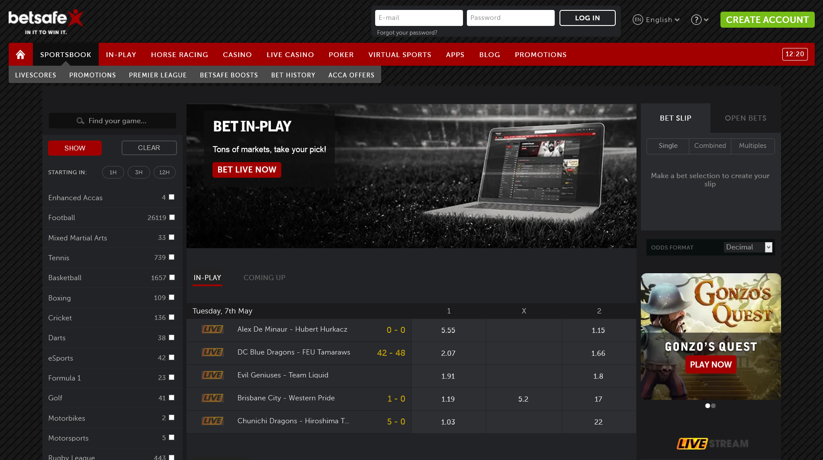The width and height of the screenshot is (823, 460).
Task: Click the 12:20 clock display
Action: point(795,54)
